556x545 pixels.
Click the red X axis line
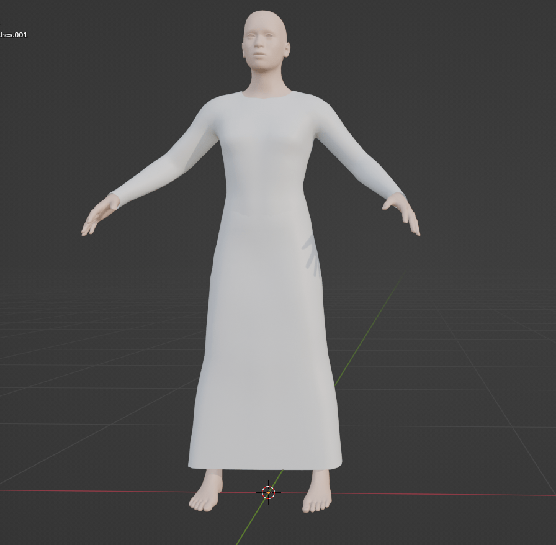[x=434, y=493]
